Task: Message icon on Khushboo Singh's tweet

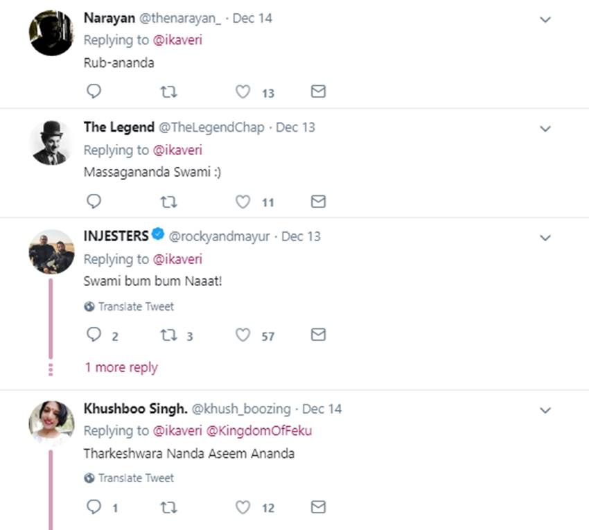Action: (318, 507)
